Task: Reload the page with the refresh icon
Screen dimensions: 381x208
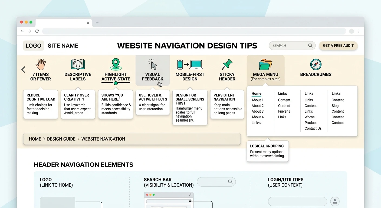Action: pos(37,31)
